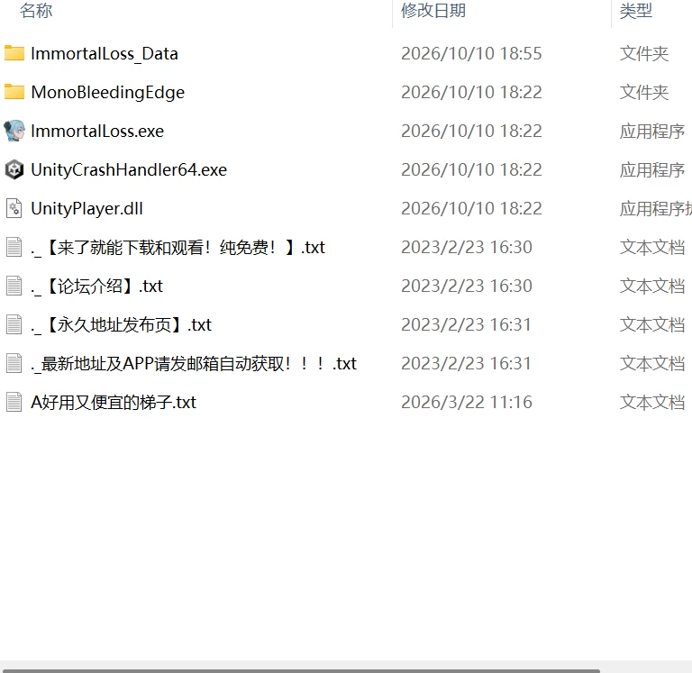
Task: Click the ImmortalLoss.exe character icon
Action: pyautogui.click(x=14, y=131)
